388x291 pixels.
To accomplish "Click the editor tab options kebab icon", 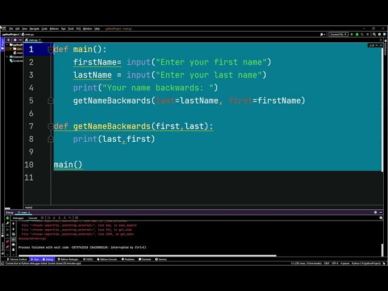I will tap(381, 40).
